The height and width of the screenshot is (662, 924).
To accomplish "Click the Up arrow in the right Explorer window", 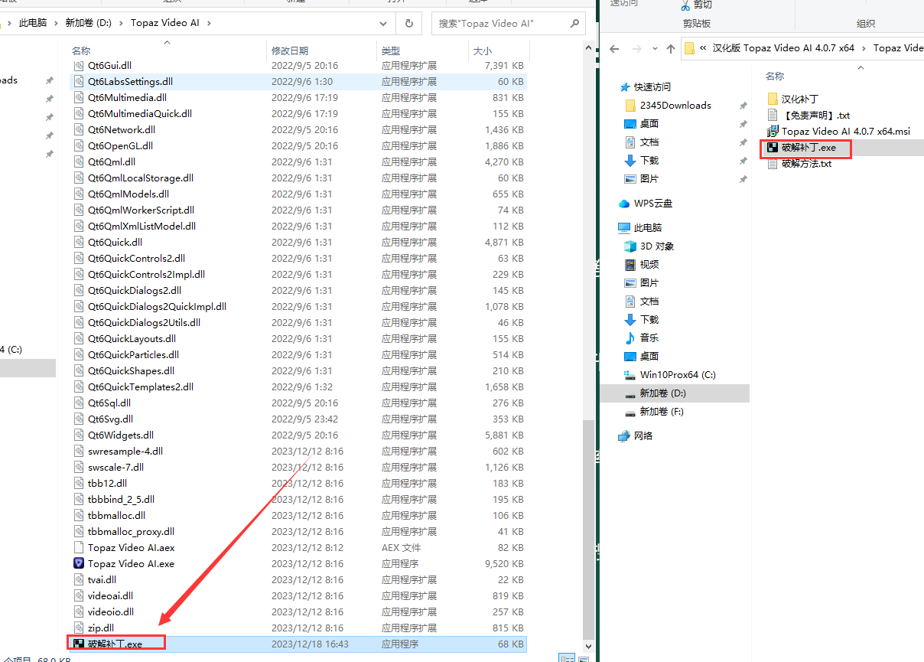I will tap(671, 48).
